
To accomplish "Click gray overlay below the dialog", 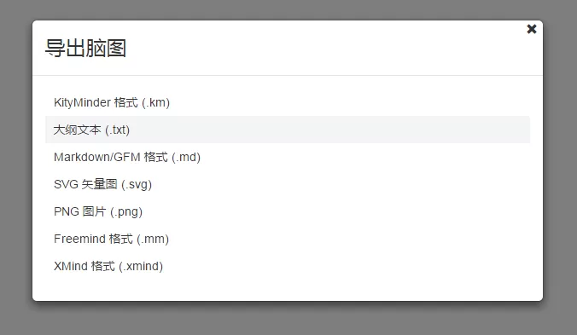I will (288, 319).
